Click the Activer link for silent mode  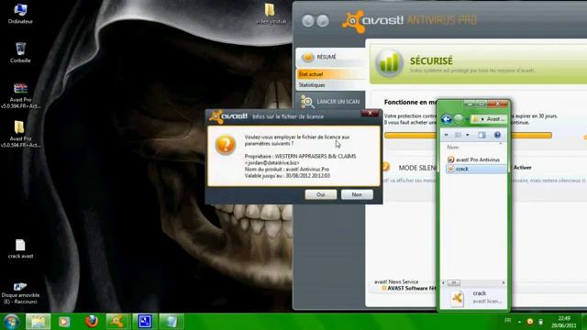pos(522,168)
